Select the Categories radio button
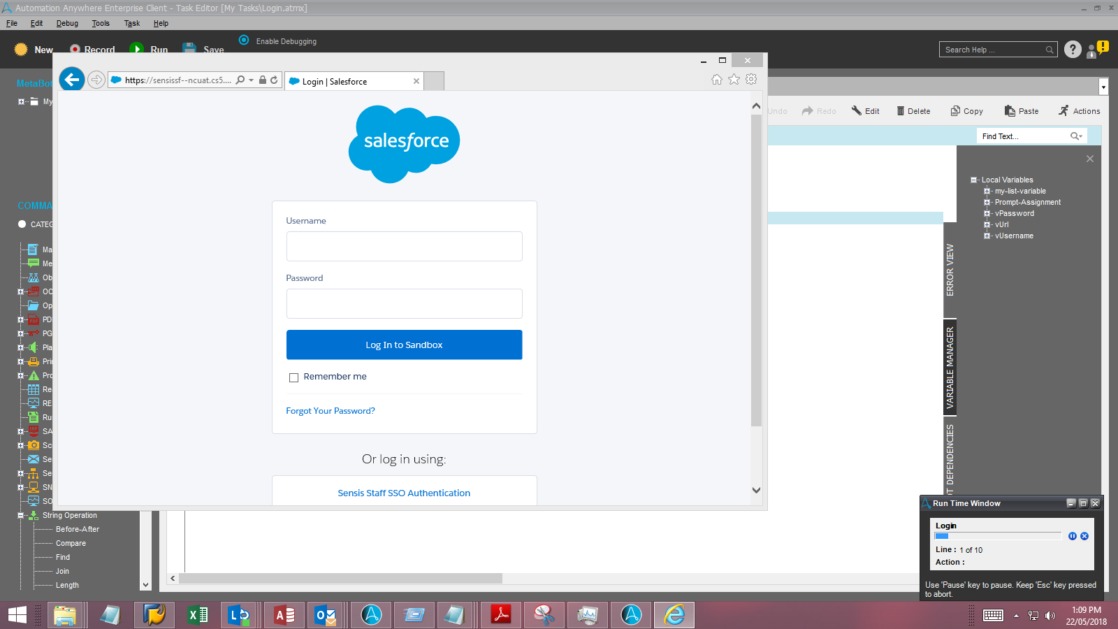Viewport: 1118px width, 629px height. click(x=22, y=224)
